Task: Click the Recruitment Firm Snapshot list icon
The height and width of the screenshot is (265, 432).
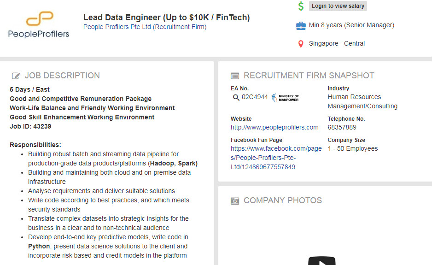Action: click(x=235, y=76)
